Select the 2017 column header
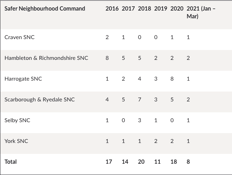 [128, 8]
